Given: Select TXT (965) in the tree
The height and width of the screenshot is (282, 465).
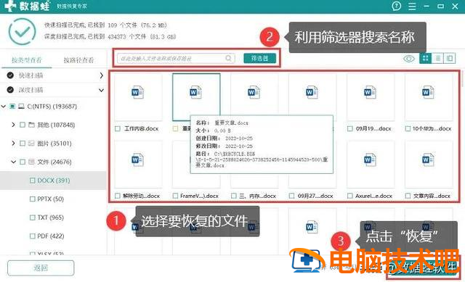Looking at the screenshot, I should tap(51, 217).
